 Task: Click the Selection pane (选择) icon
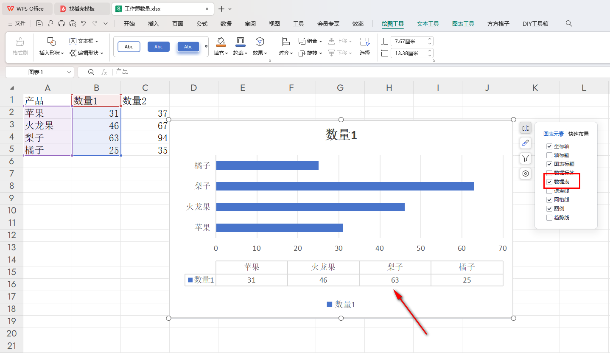click(365, 42)
